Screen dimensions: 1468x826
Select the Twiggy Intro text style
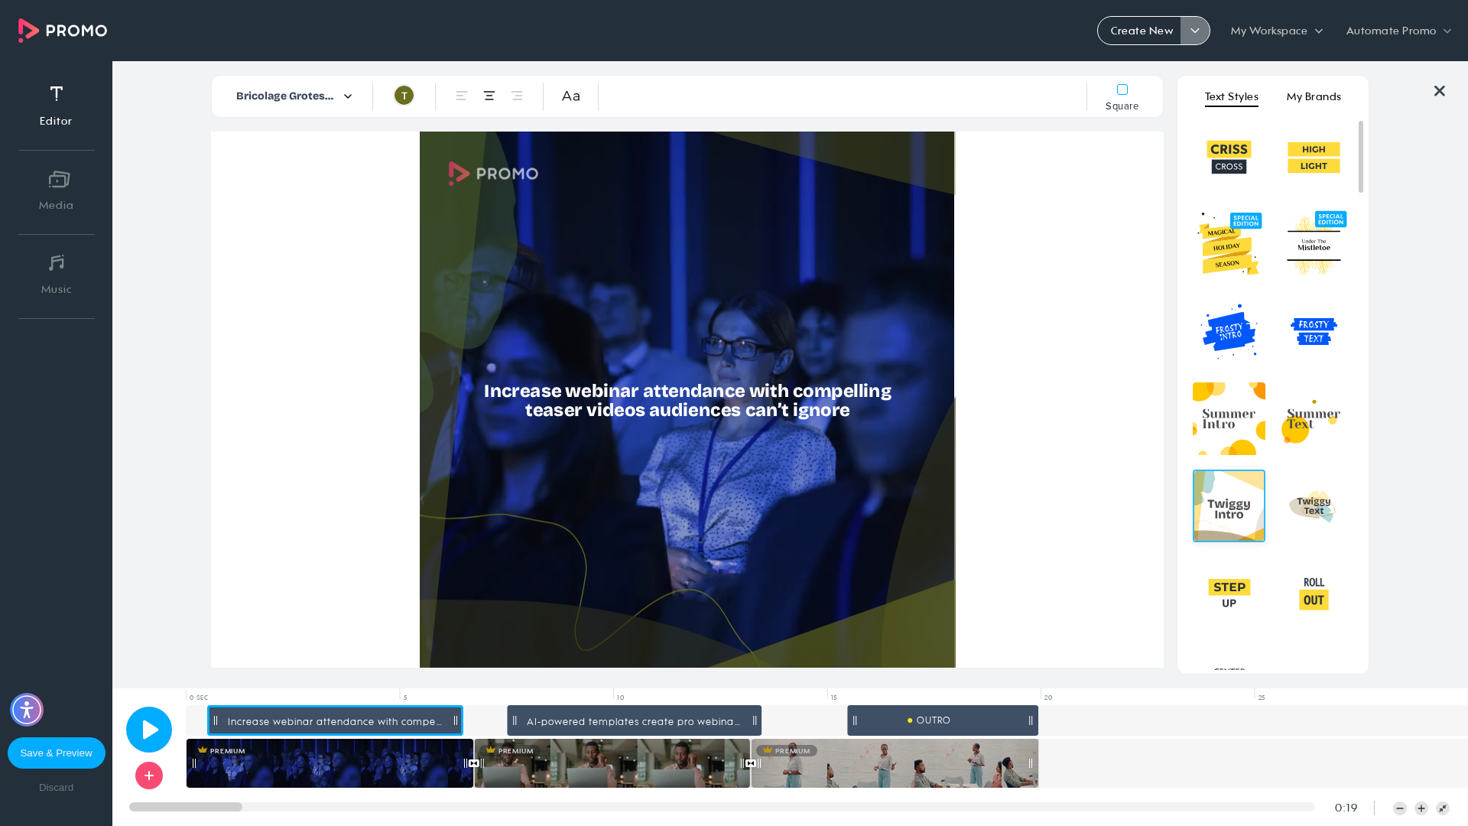pyautogui.click(x=1229, y=506)
